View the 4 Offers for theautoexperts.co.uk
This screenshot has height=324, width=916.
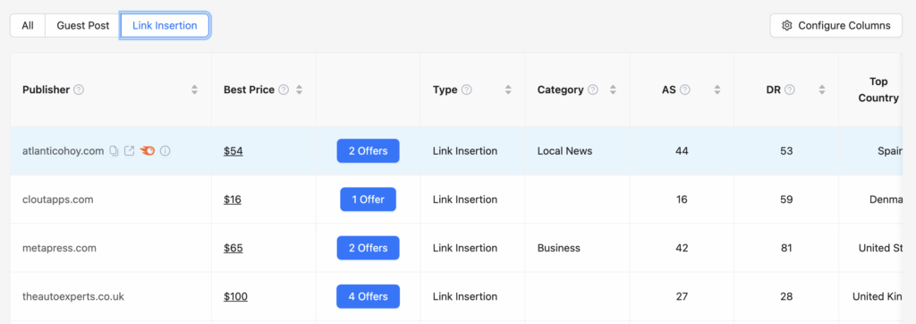368,296
